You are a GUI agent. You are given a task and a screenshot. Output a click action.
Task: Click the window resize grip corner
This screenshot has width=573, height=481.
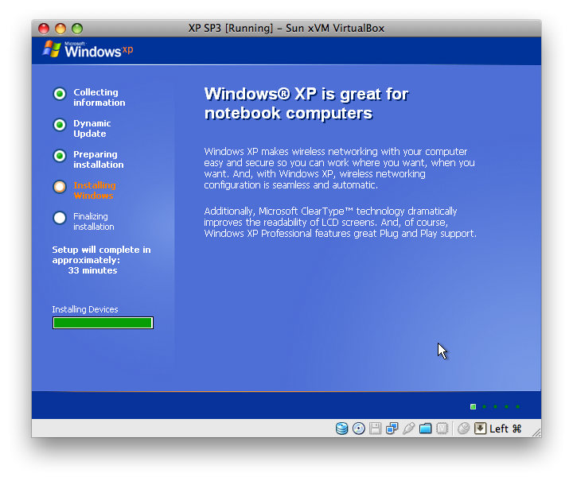(x=536, y=433)
